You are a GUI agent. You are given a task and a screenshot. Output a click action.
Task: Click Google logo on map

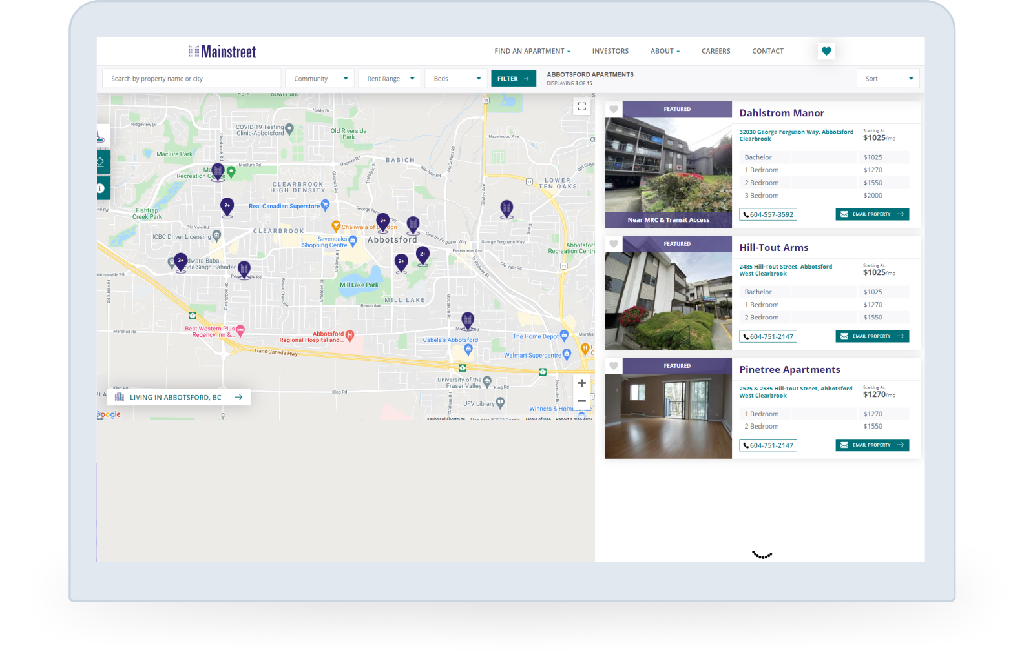109,414
